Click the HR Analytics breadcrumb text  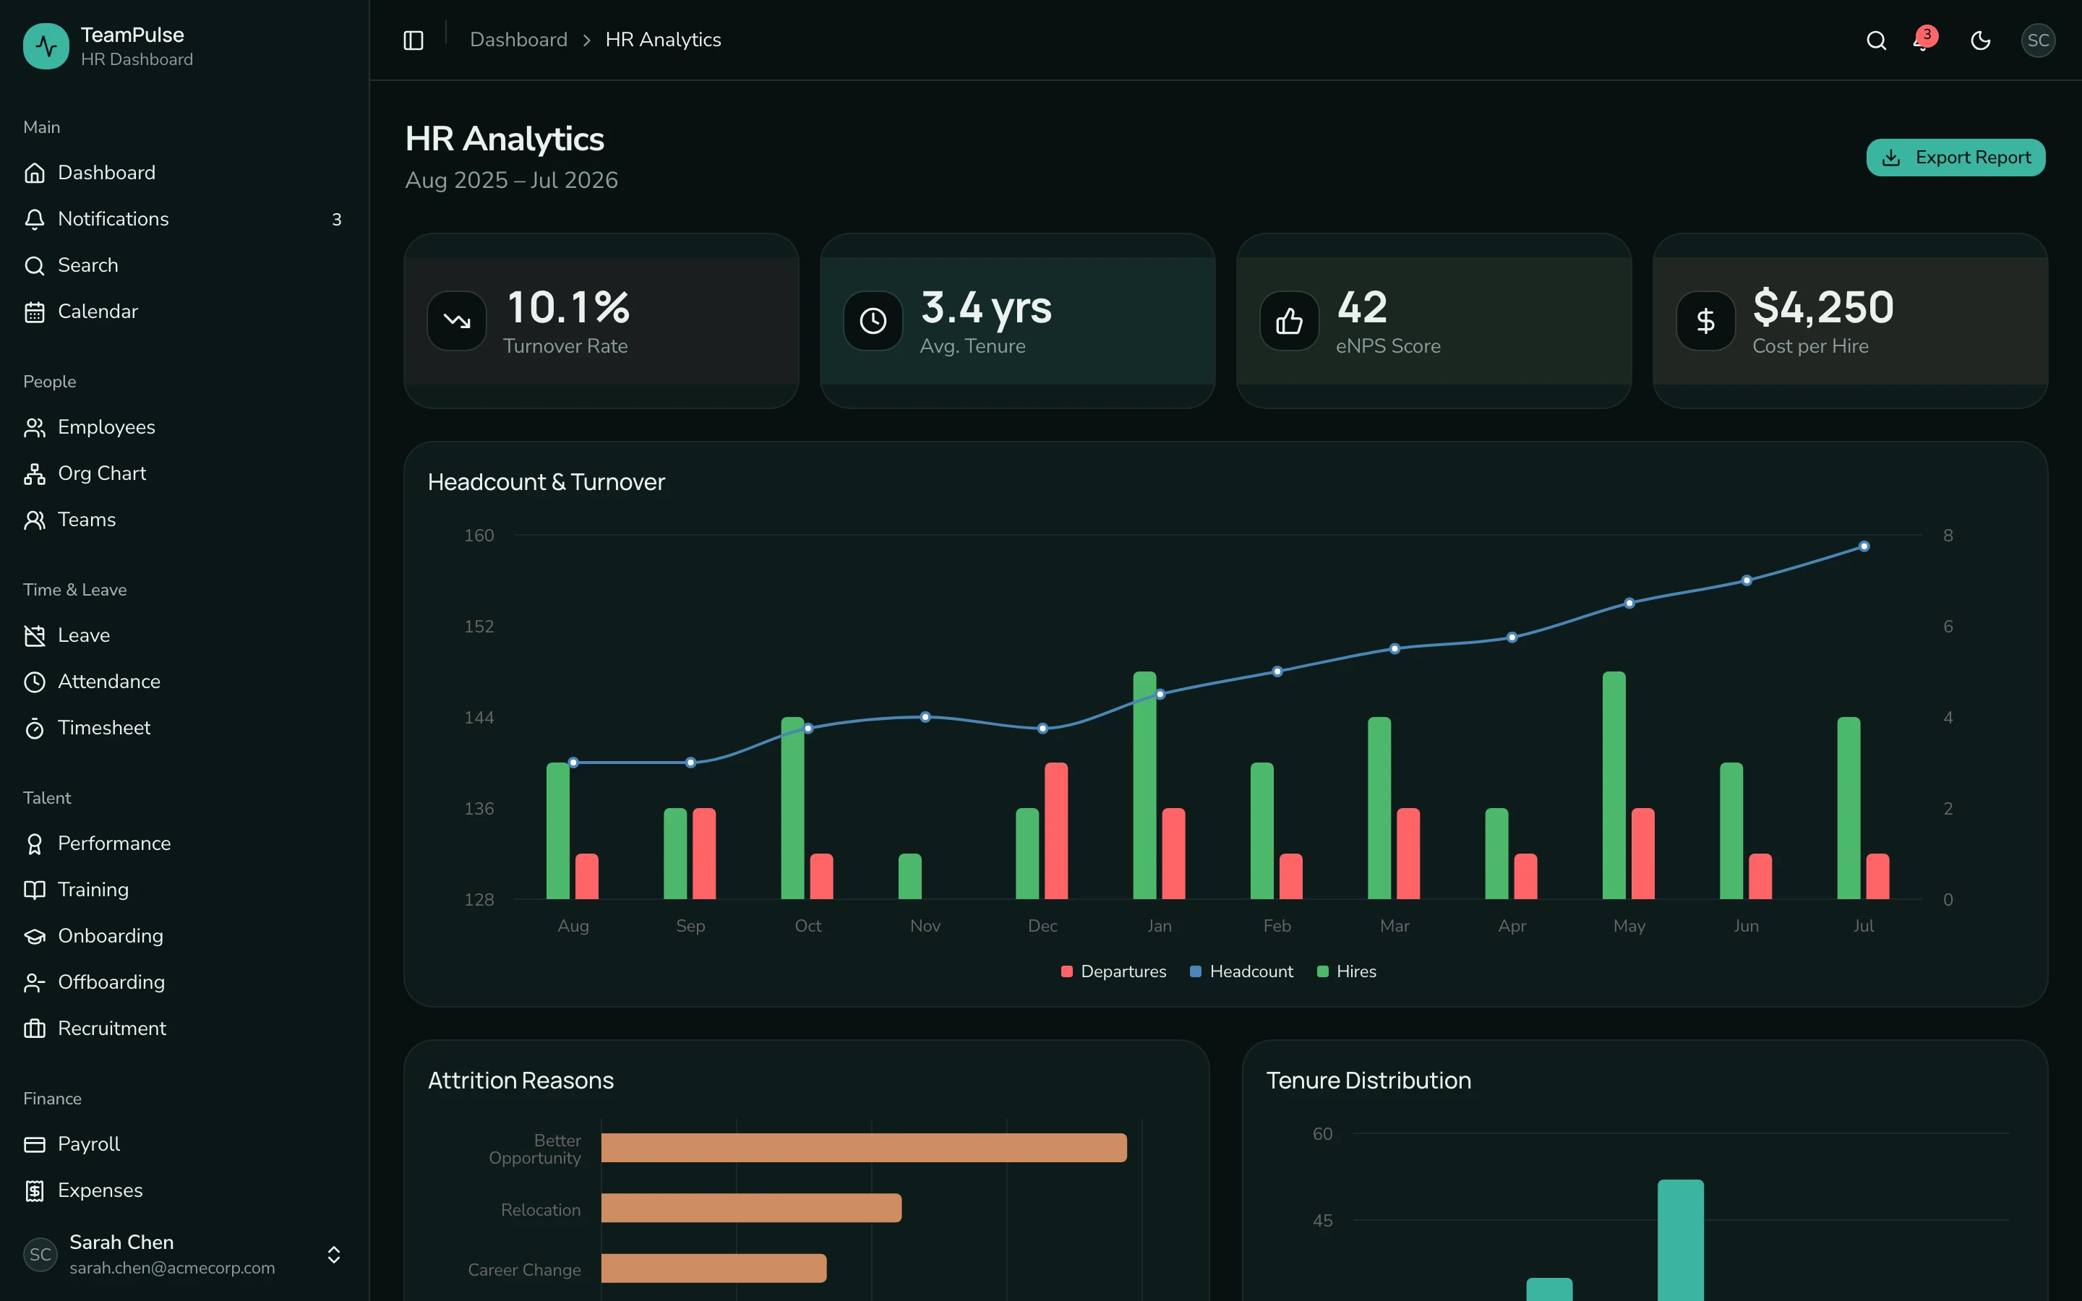[x=664, y=40]
